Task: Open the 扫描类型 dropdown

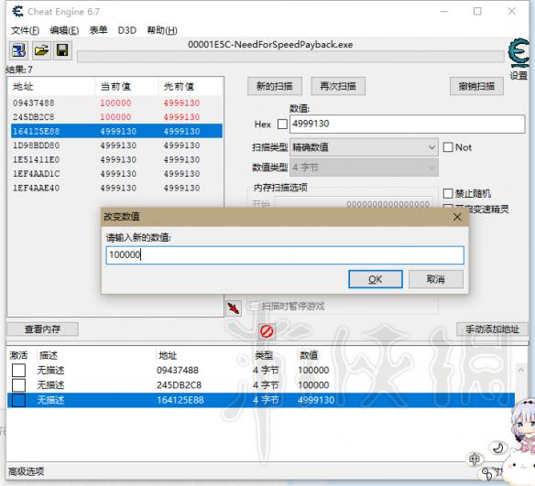Action: tap(364, 147)
